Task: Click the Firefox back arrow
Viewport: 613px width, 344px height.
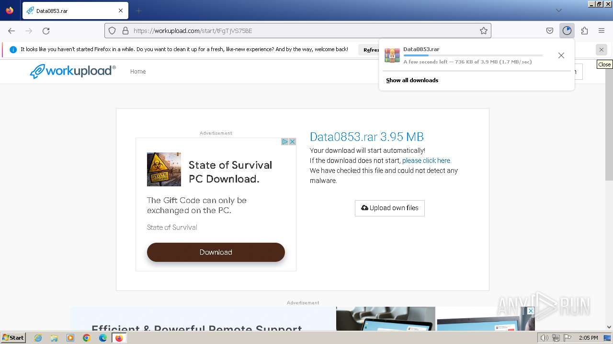Action: pyautogui.click(x=11, y=31)
